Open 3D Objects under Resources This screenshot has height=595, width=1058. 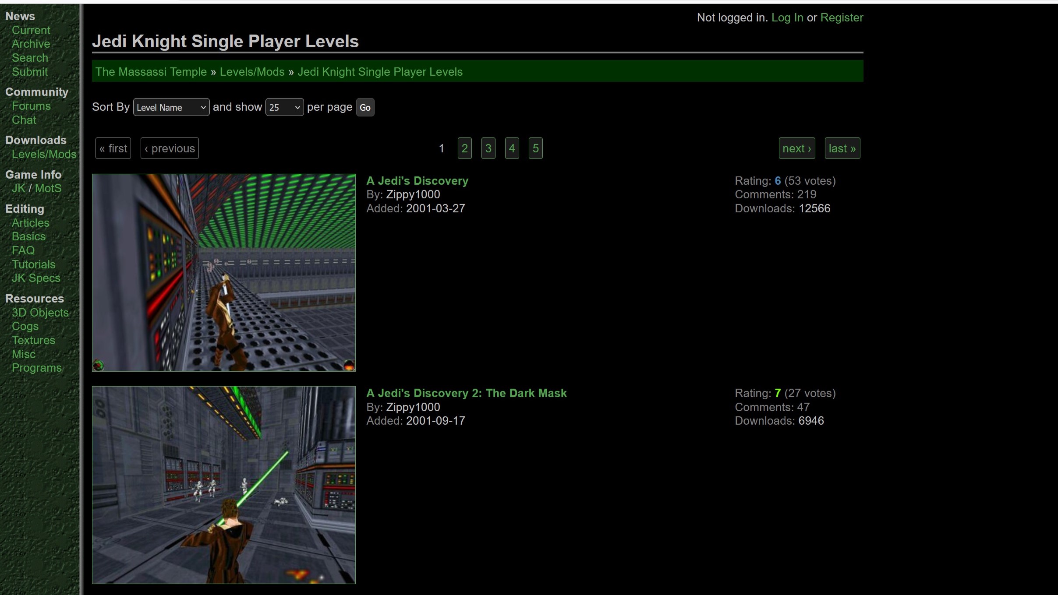click(40, 313)
